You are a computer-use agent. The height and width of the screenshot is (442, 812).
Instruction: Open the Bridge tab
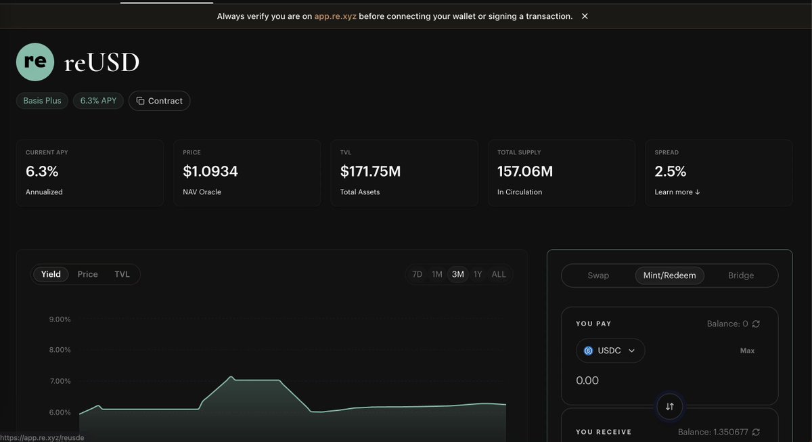pyautogui.click(x=741, y=275)
